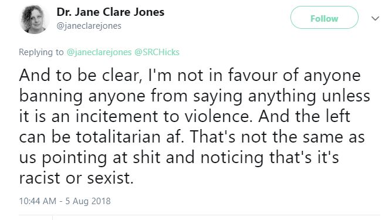Viewport: 392px width, 220px height.
Task: Click the 'Replying to' label text
Action: click(41, 52)
